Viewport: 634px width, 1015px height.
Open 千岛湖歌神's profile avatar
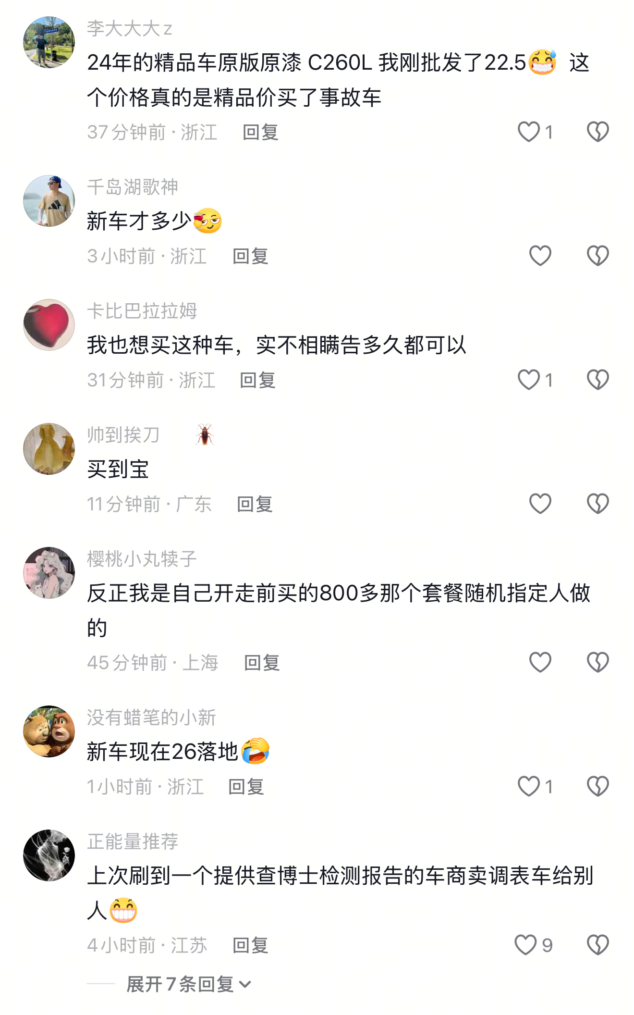(x=49, y=201)
